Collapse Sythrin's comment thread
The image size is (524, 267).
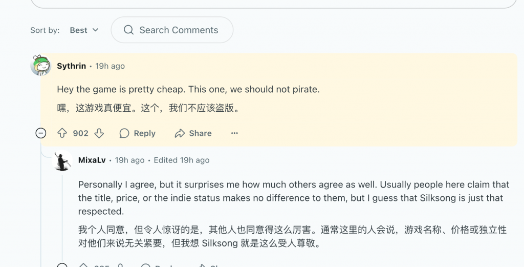(41, 133)
